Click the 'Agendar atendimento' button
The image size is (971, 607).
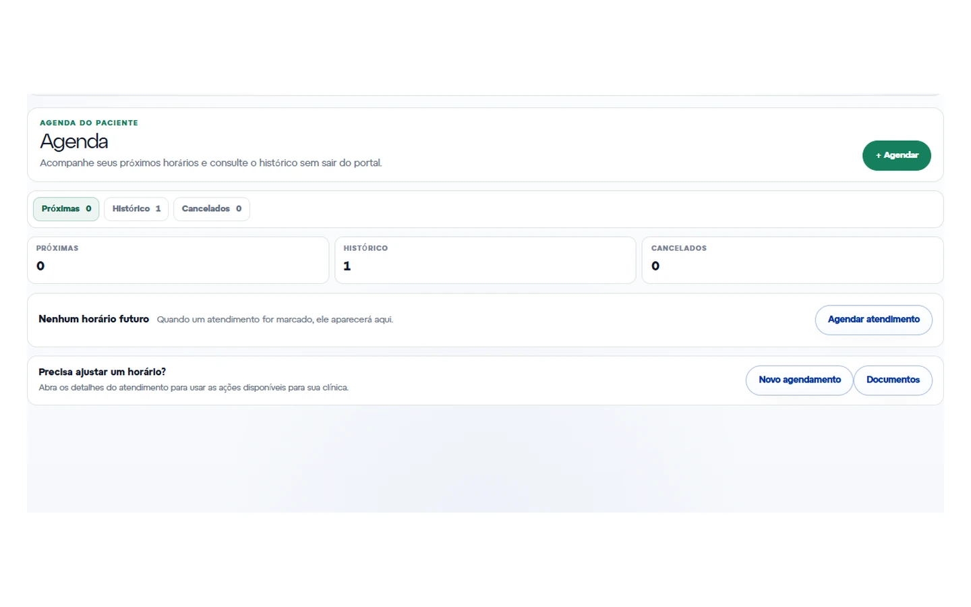point(873,320)
